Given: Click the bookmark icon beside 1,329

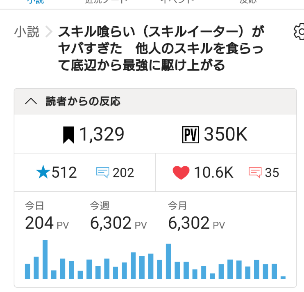Looking at the screenshot, I should [68, 135].
